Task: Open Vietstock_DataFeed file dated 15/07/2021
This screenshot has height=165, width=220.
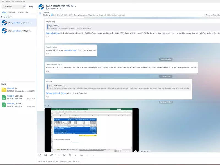Action: coord(18,97)
